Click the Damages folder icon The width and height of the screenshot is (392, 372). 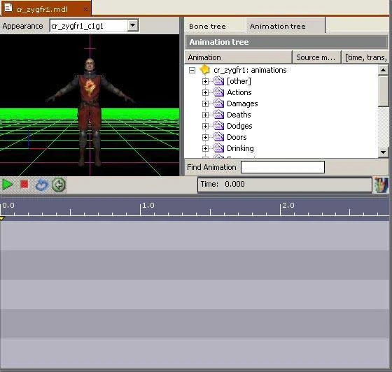pos(218,103)
